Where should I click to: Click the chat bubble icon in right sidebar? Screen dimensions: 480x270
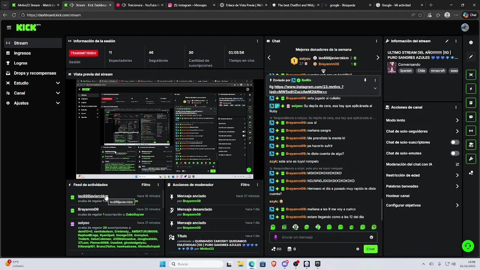pos(471,117)
